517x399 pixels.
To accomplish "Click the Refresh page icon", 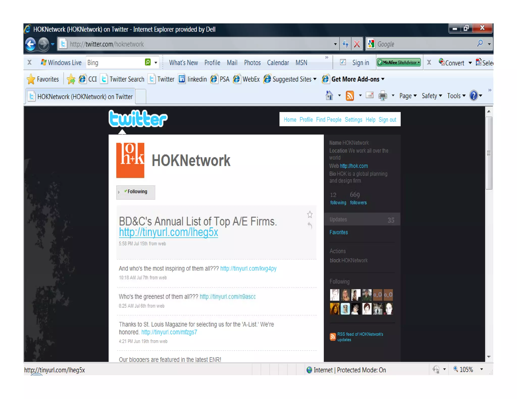I will tap(345, 44).
